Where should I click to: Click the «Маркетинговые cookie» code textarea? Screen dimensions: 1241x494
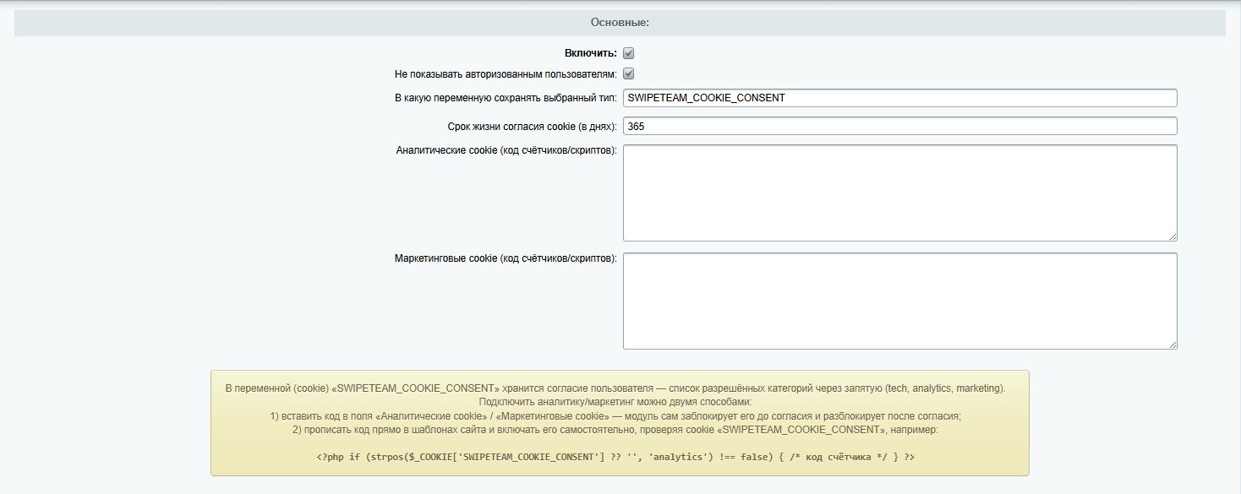click(900, 301)
